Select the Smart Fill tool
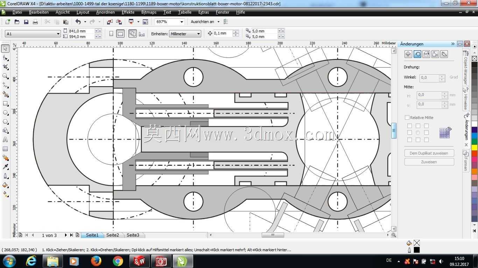478x268 pixels. click(x=5, y=94)
